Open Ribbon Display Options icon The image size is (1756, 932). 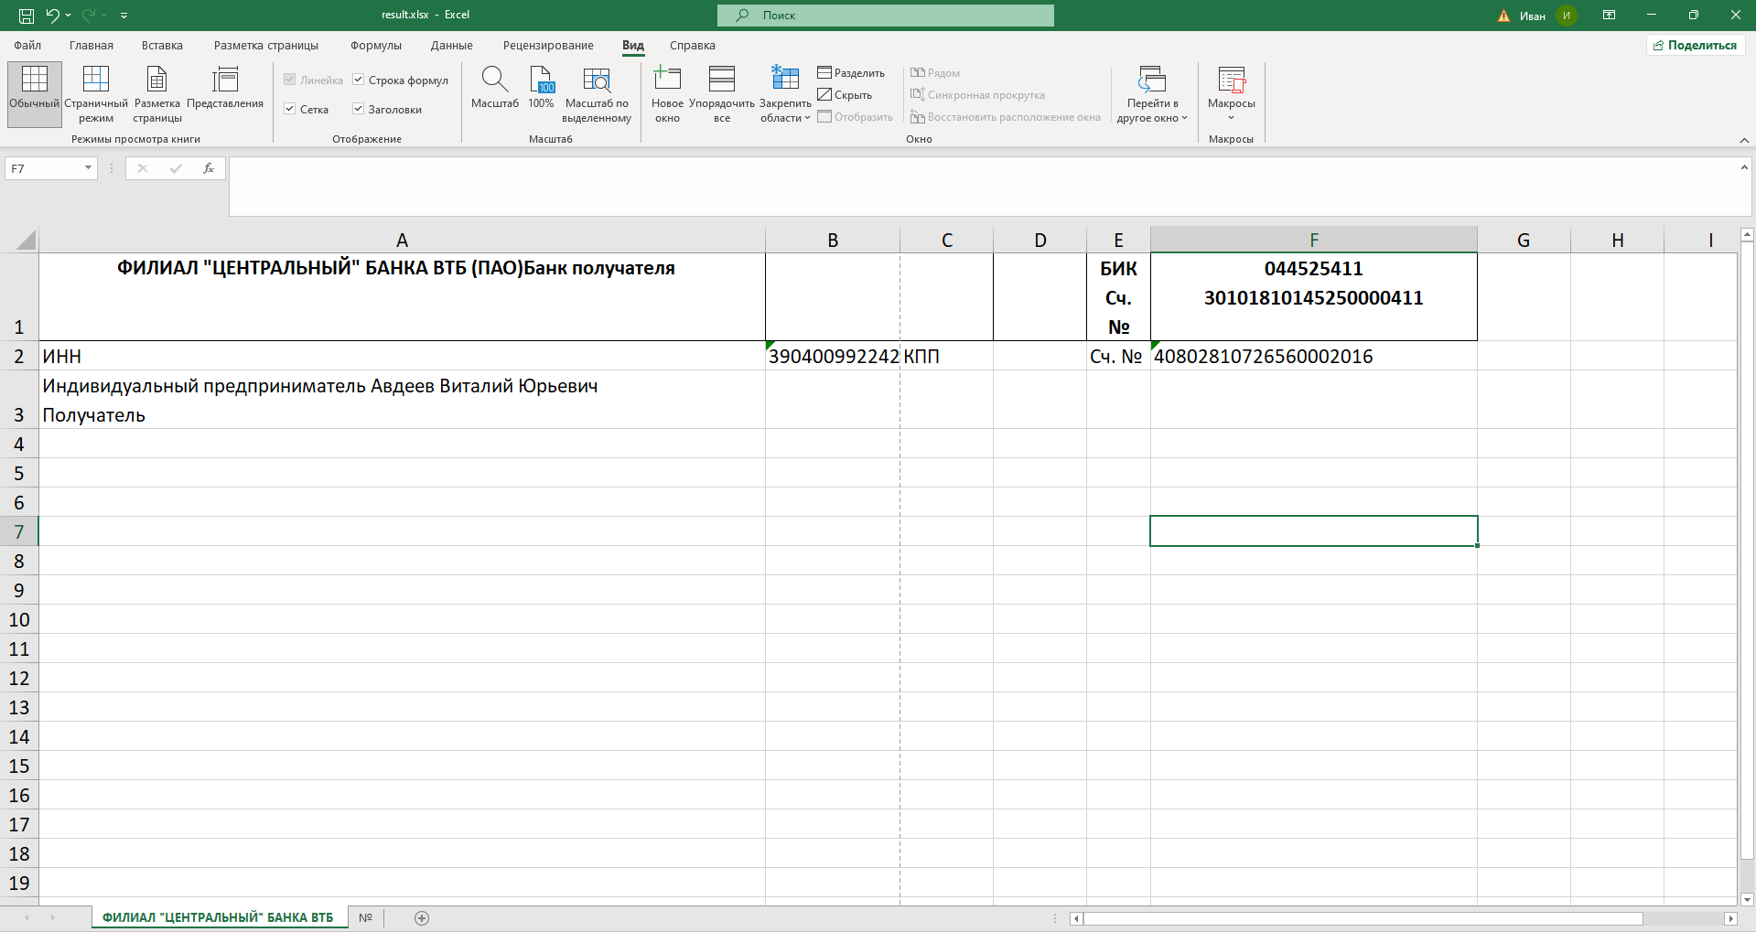[x=1610, y=16]
